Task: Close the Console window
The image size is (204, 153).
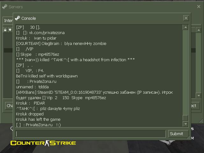Action: [186, 18]
